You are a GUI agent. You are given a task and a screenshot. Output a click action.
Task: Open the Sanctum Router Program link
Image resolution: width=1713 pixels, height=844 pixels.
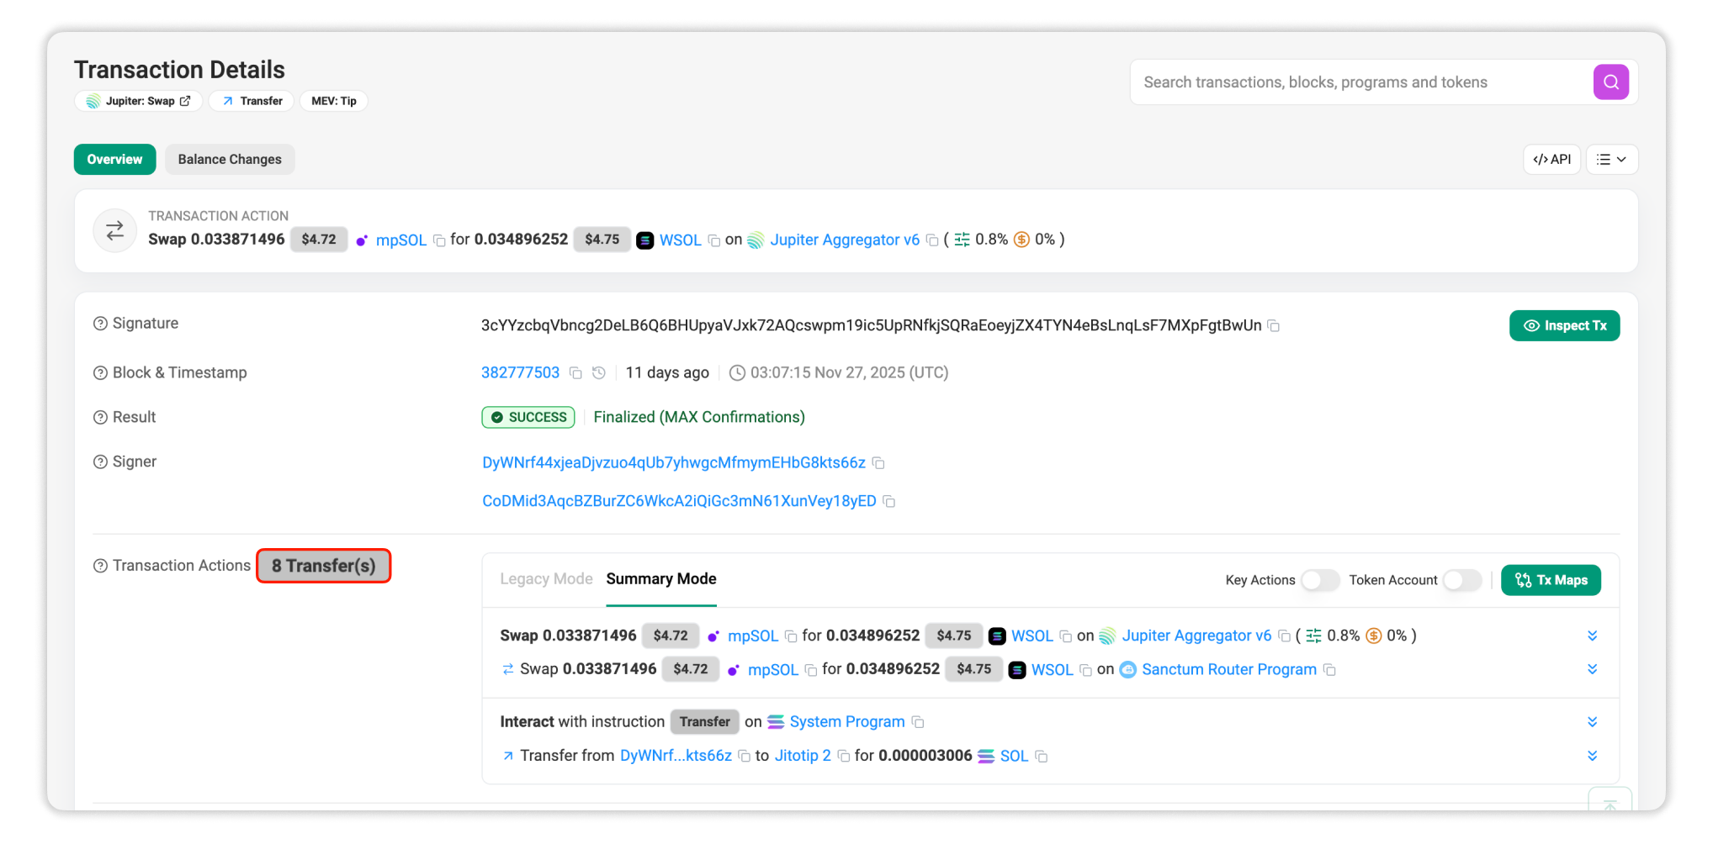coord(1228,669)
